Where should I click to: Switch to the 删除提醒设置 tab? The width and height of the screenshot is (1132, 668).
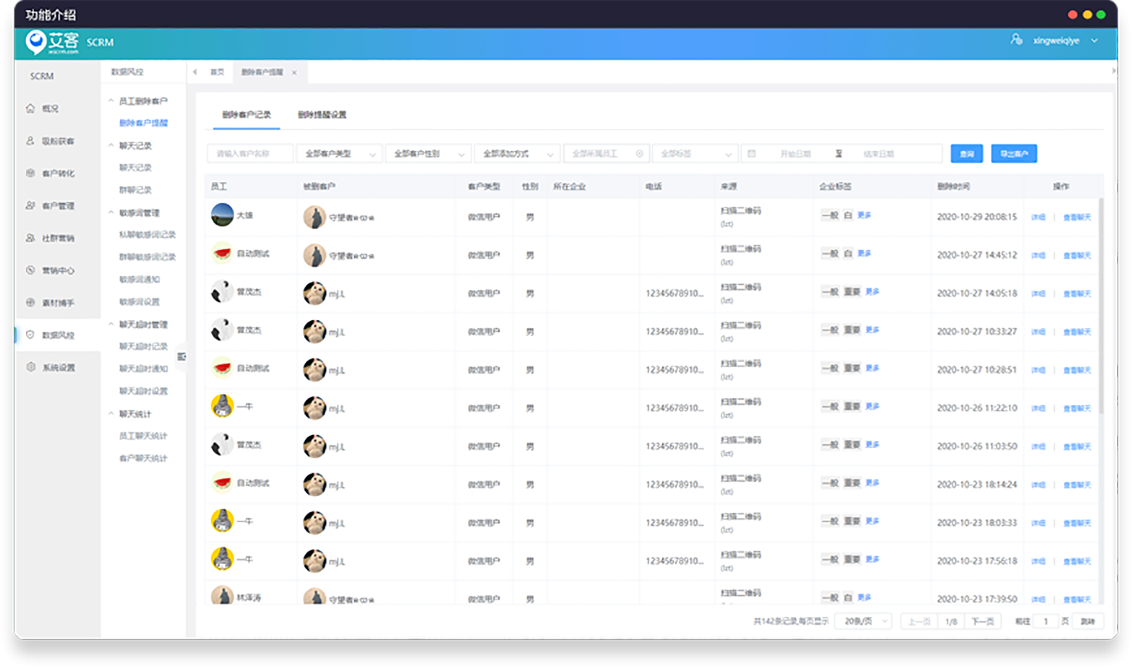322,115
